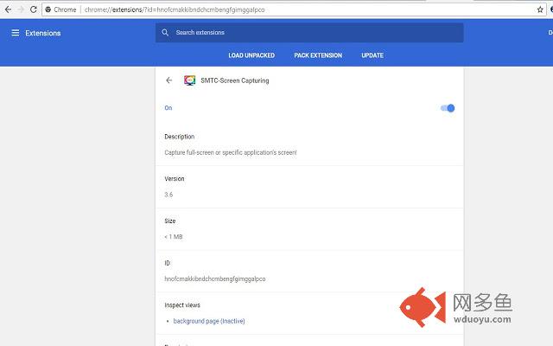Viewport: 553px width, 346px height.
Task: Click the Inspect views heading
Action: (182, 305)
